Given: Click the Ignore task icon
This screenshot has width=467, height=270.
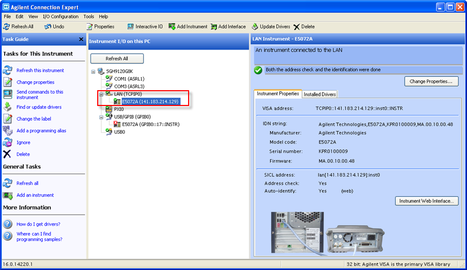Looking at the screenshot, I should click(7, 142).
